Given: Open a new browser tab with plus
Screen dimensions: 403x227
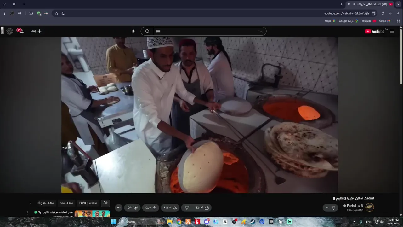Looking at the screenshot, I should point(341,4).
